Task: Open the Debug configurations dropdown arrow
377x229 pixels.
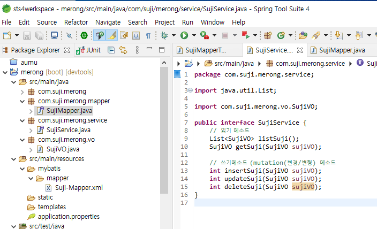Action: (174, 35)
